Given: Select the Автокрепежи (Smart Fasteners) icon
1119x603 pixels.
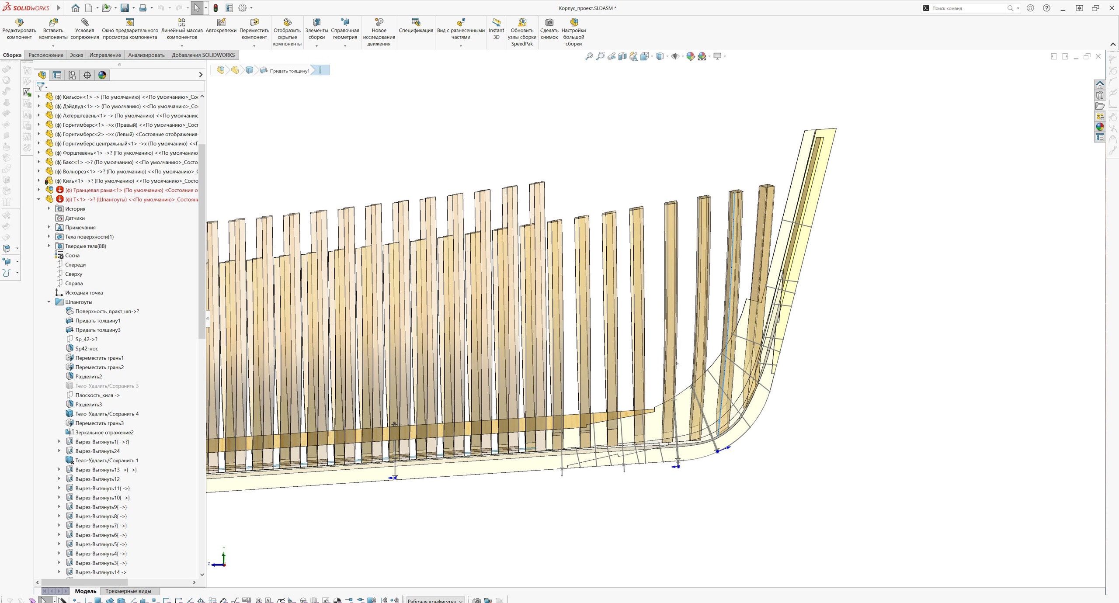Looking at the screenshot, I should click(x=221, y=23).
